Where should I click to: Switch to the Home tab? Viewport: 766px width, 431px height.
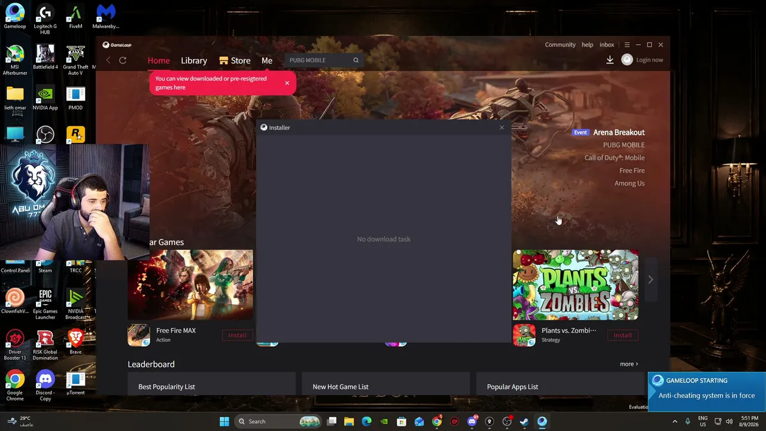tap(159, 60)
